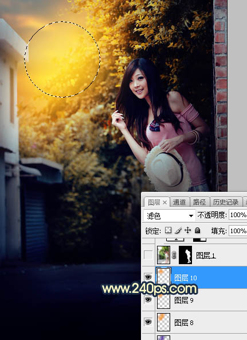
Task: Hide the 图层 8 layer
Action: [x=148, y=322]
